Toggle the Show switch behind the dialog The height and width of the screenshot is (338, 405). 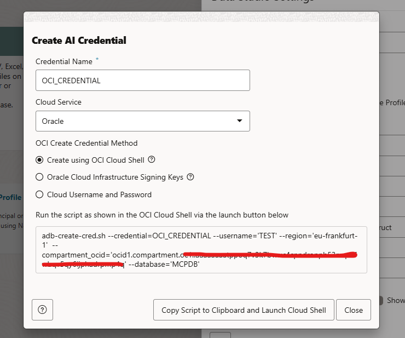coord(381,301)
